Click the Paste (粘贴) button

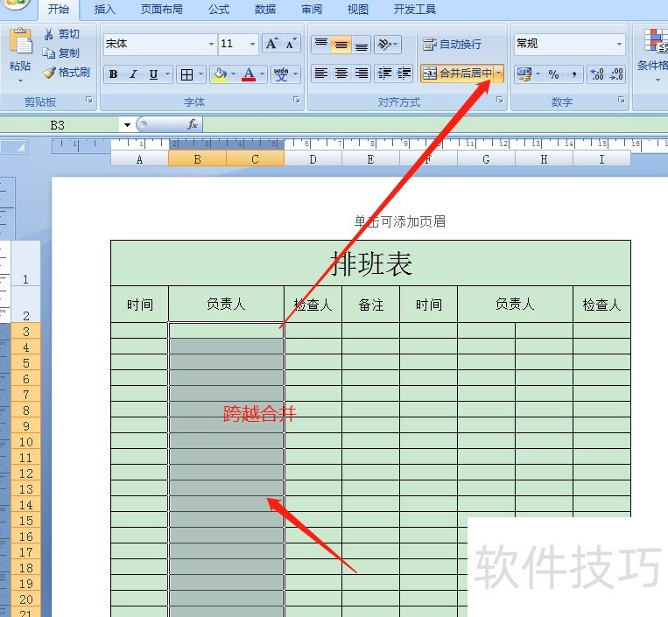point(20,51)
